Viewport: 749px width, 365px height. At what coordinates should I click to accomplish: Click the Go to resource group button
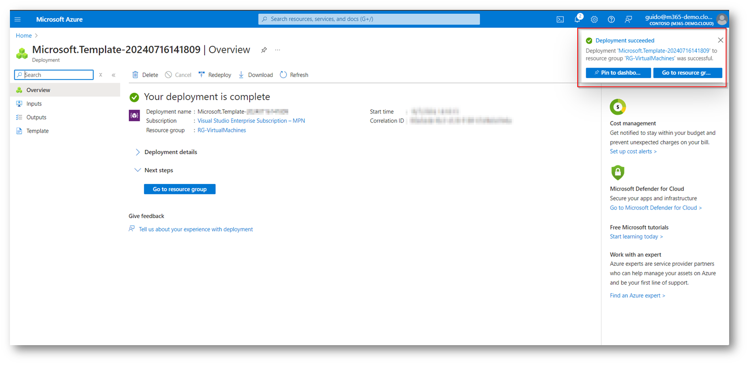pyautogui.click(x=179, y=189)
